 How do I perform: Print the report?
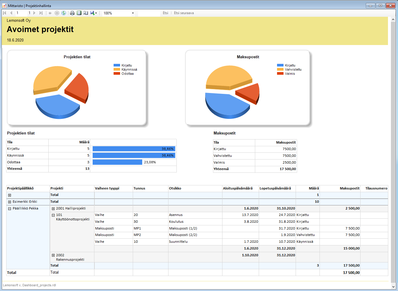[72, 13]
